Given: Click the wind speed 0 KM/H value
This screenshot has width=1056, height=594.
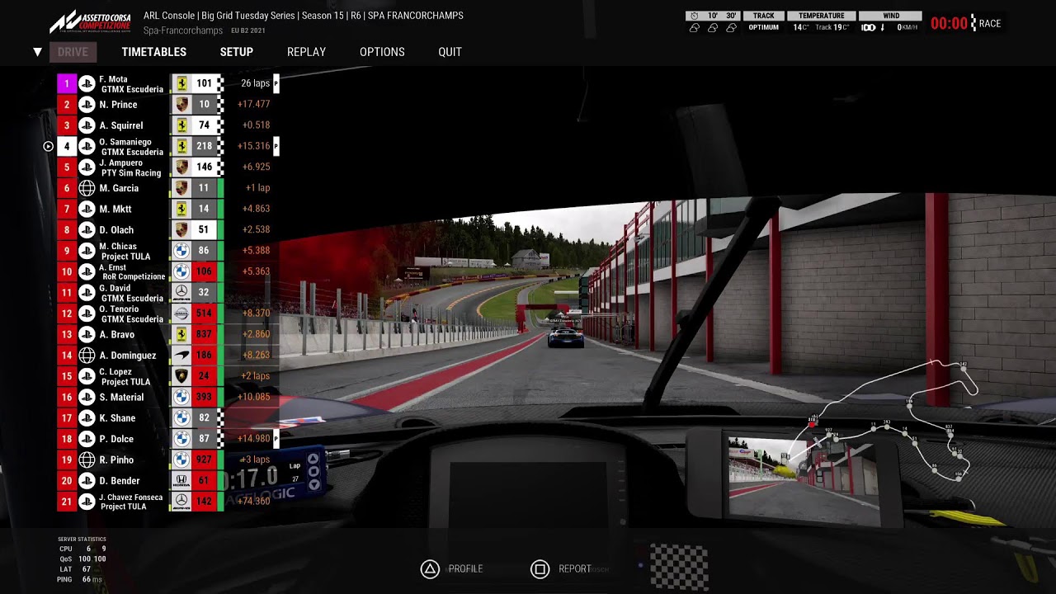Looking at the screenshot, I should point(907,28).
